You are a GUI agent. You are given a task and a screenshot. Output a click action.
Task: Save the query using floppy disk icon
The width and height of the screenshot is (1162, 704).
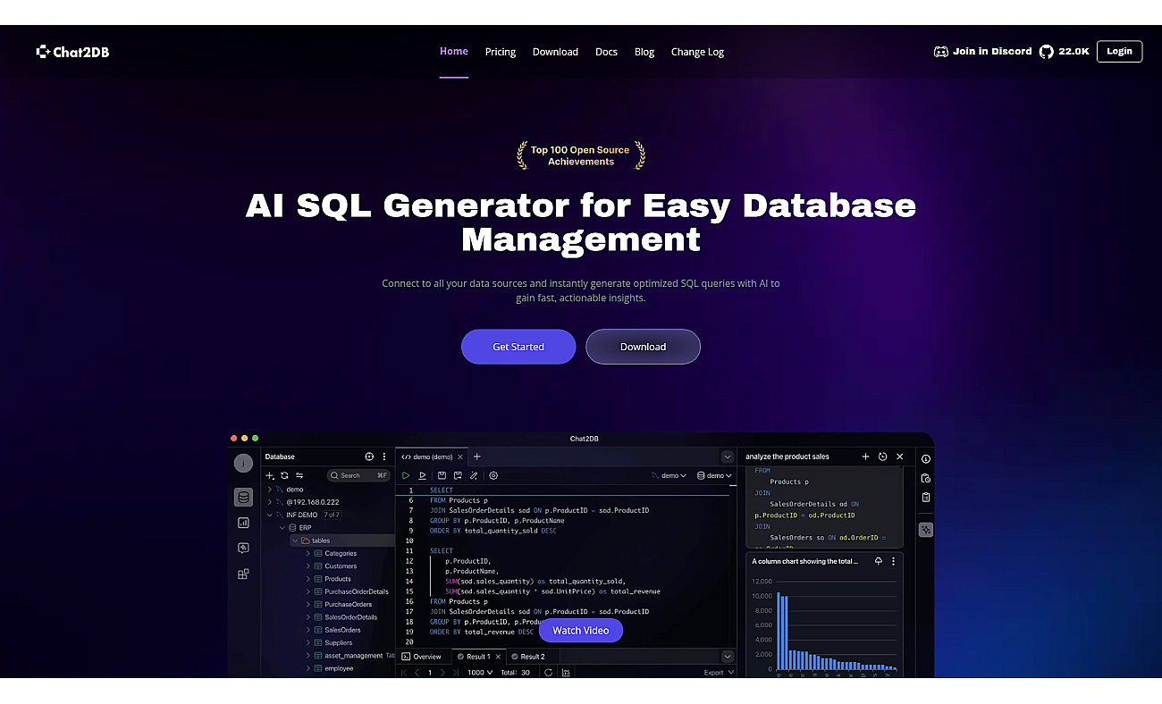(442, 475)
